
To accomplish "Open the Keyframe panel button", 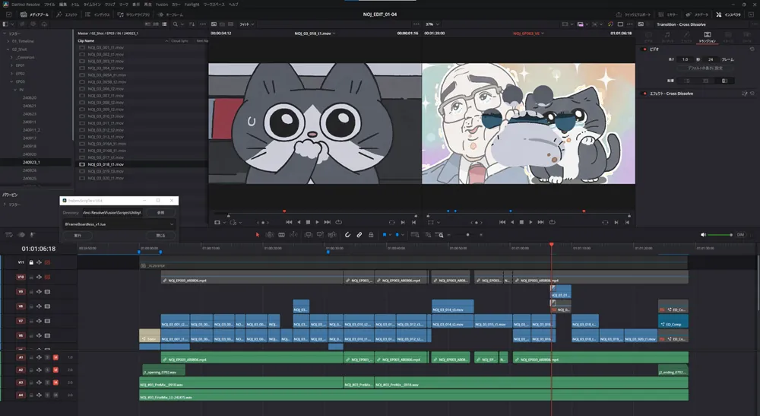I will click(x=171, y=14).
